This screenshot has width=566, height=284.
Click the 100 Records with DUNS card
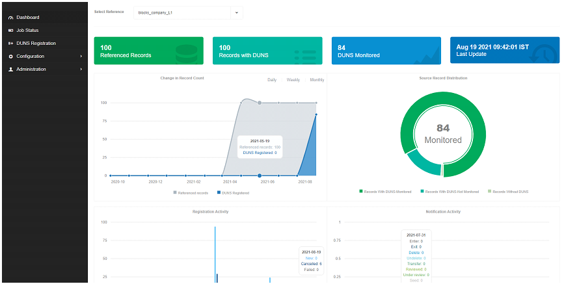click(x=267, y=51)
